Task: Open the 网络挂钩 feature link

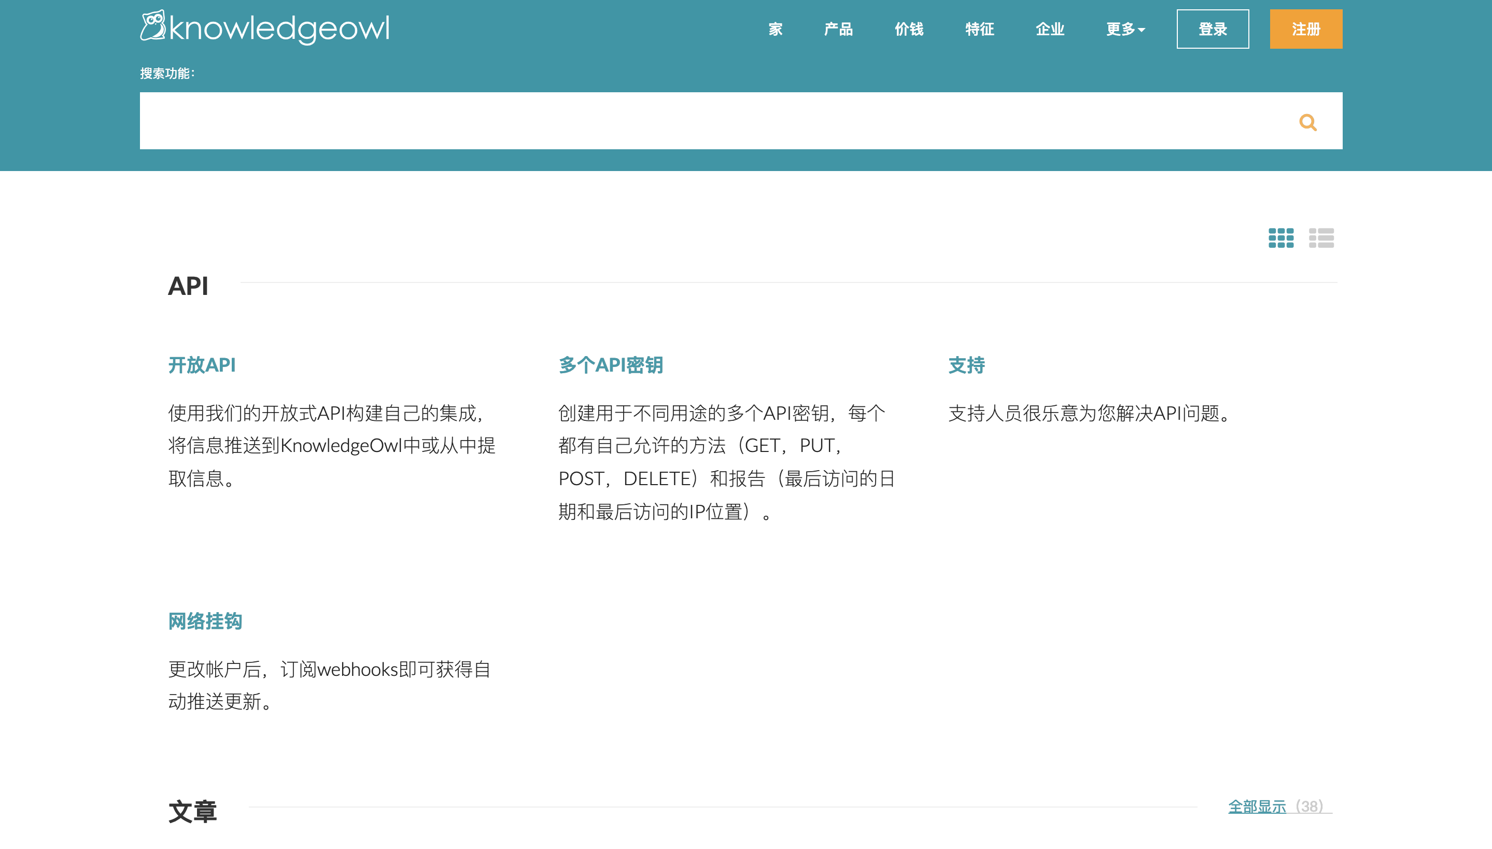Action: (x=205, y=621)
